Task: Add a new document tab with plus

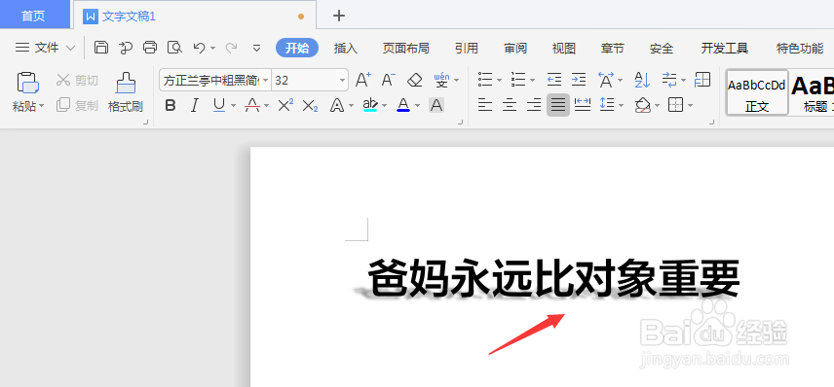Action: 339,16
